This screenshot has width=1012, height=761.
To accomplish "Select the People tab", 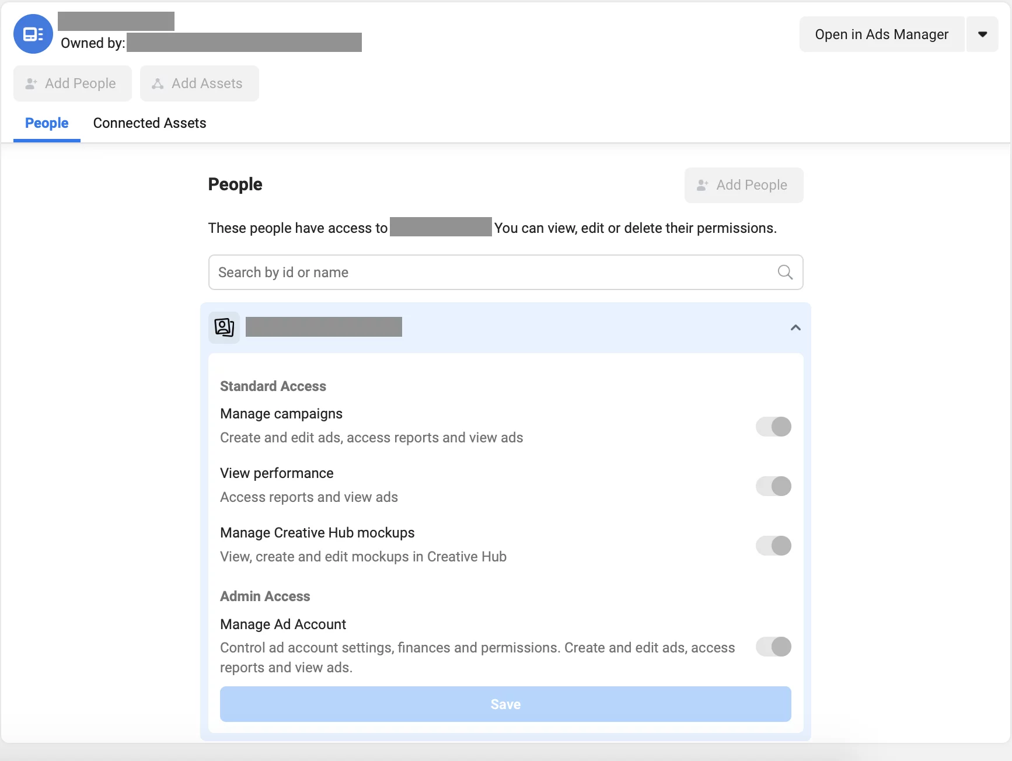I will [47, 123].
